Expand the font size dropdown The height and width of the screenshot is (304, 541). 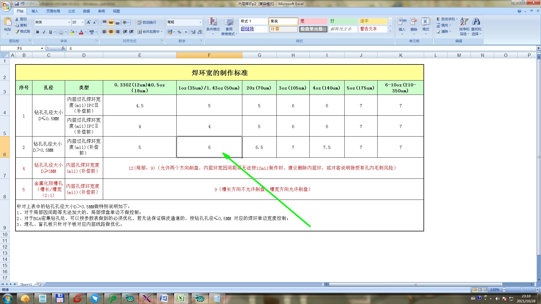pos(82,22)
